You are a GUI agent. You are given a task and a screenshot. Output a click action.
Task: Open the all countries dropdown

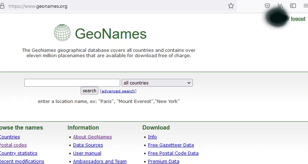157,83
